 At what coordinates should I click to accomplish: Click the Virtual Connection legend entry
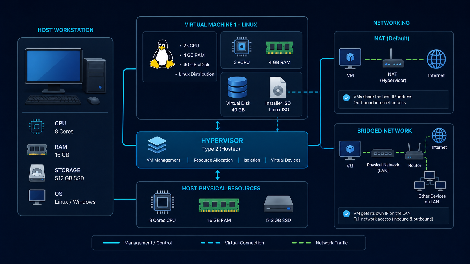click(x=232, y=243)
